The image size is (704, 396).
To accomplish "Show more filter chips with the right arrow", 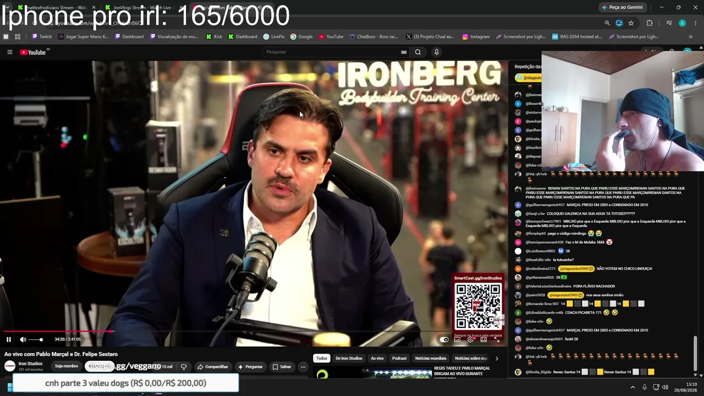I will pyautogui.click(x=497, y=359).
